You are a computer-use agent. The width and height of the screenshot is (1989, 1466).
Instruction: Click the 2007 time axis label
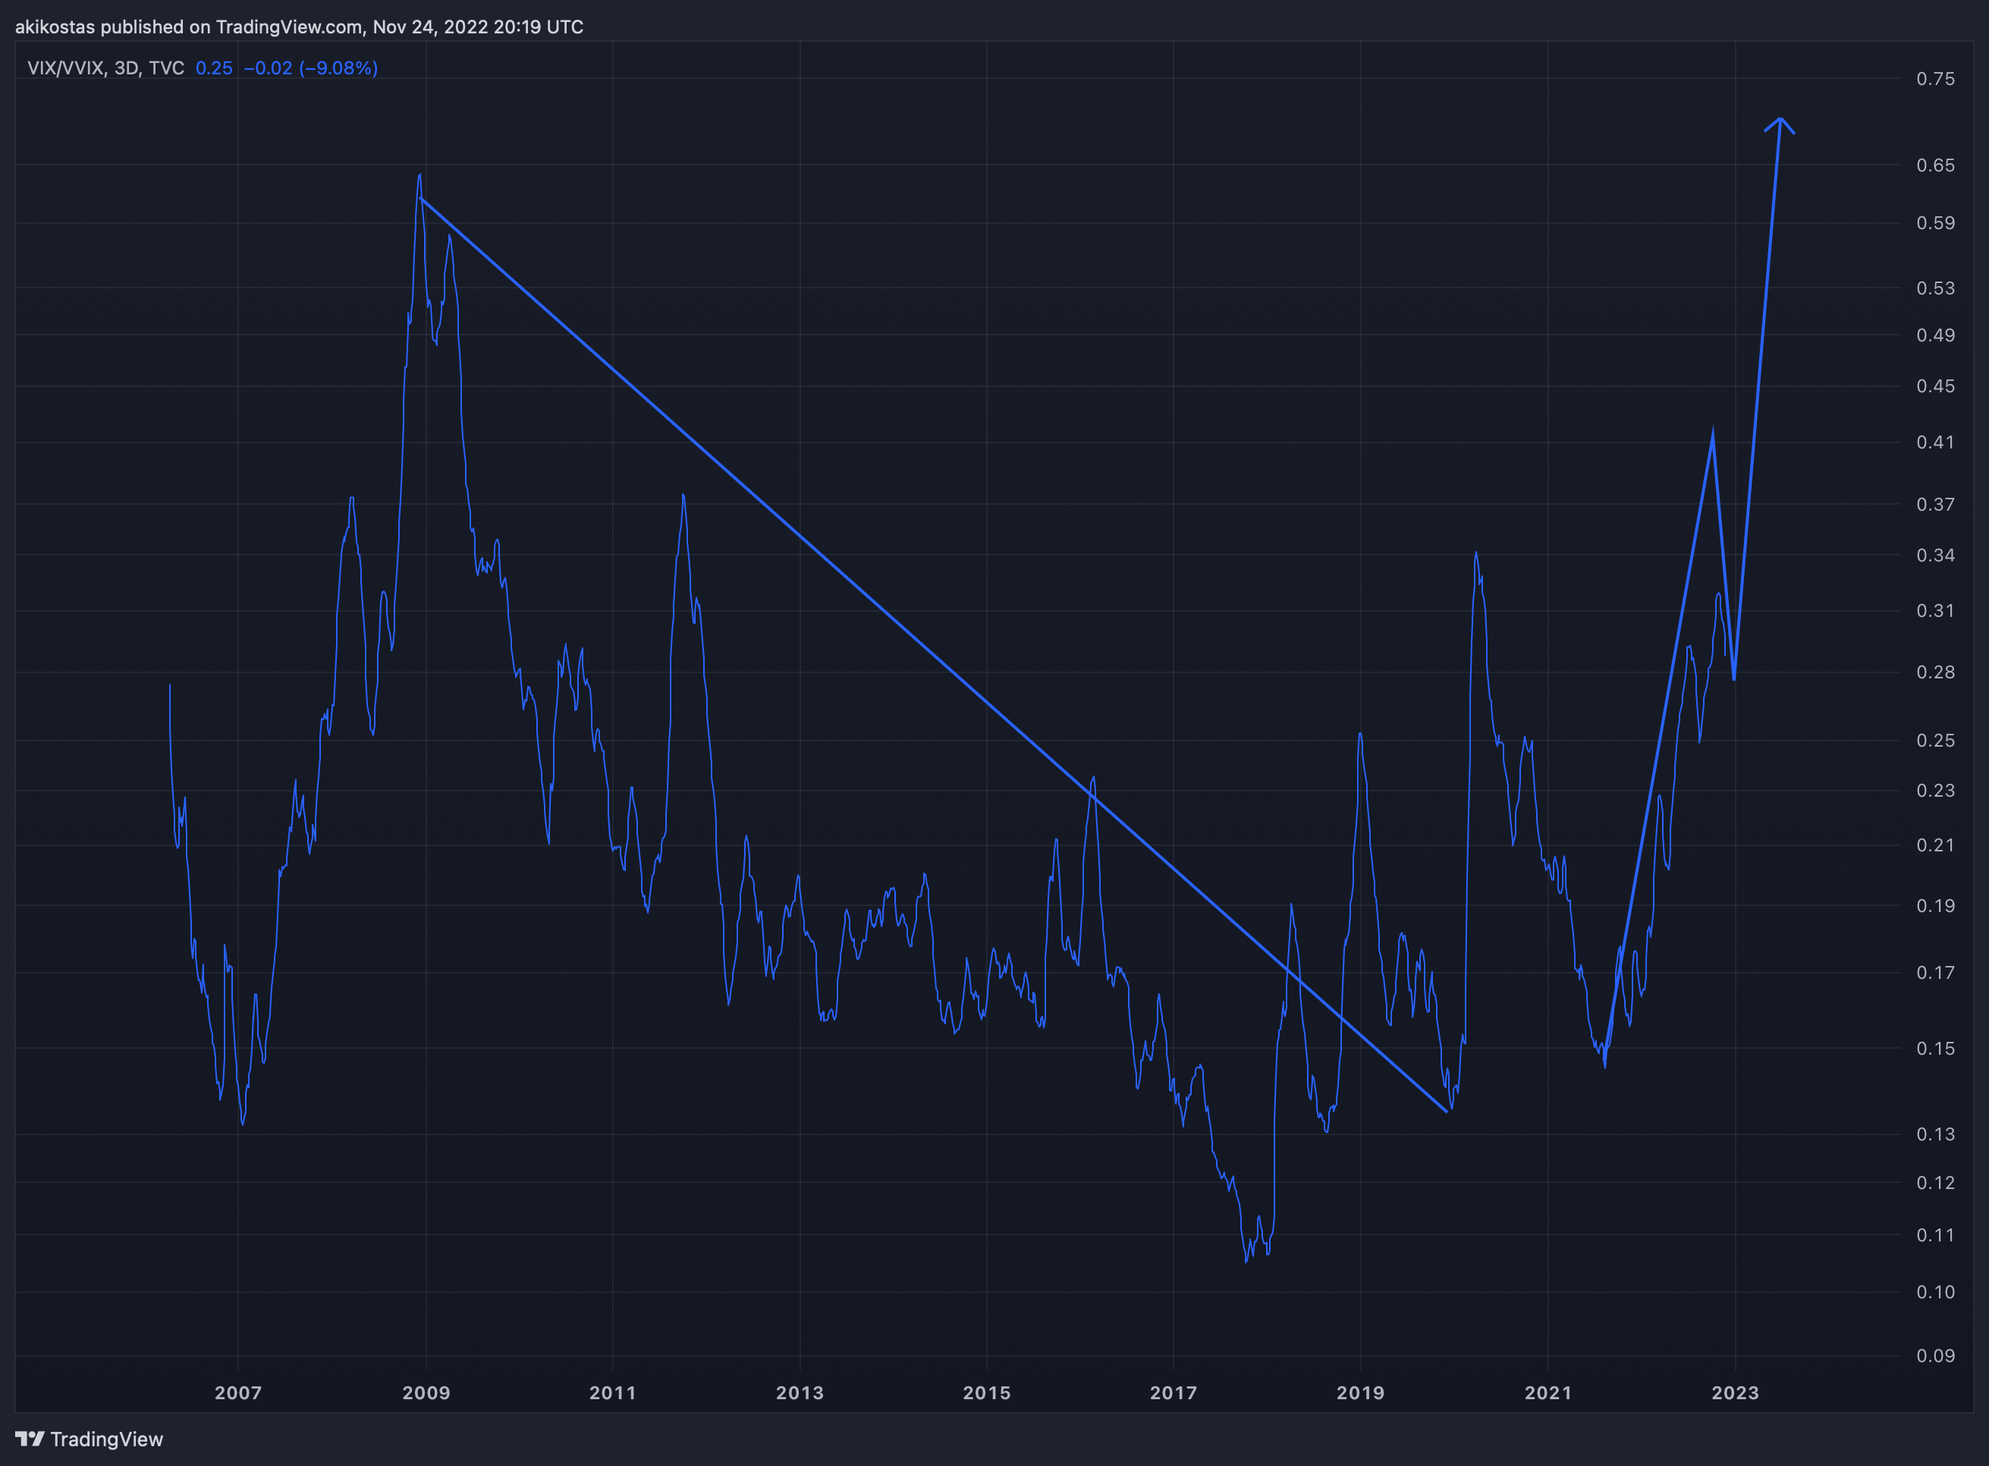[x=239, y=1392]
